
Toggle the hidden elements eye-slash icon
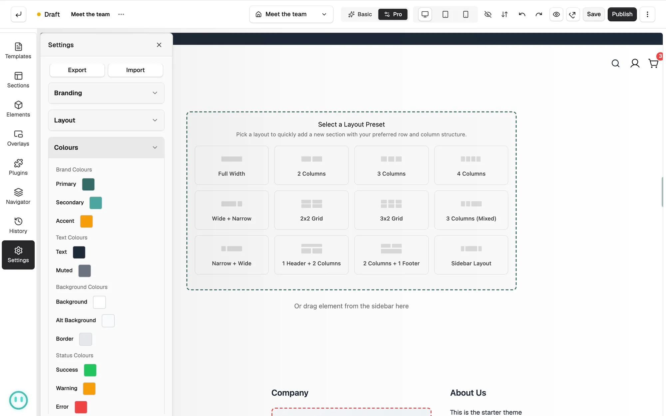(488, 14)
